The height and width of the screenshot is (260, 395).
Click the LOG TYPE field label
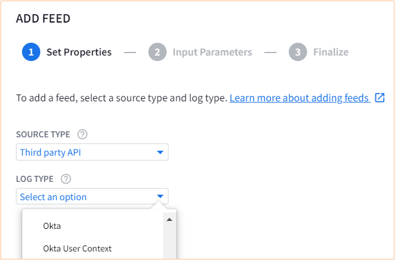(x=35, y=179)
